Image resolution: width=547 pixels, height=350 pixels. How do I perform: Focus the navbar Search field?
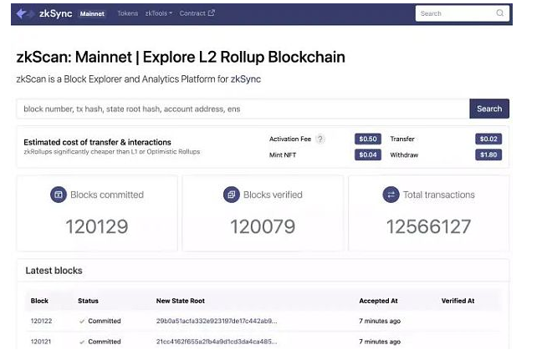(463, 13)
